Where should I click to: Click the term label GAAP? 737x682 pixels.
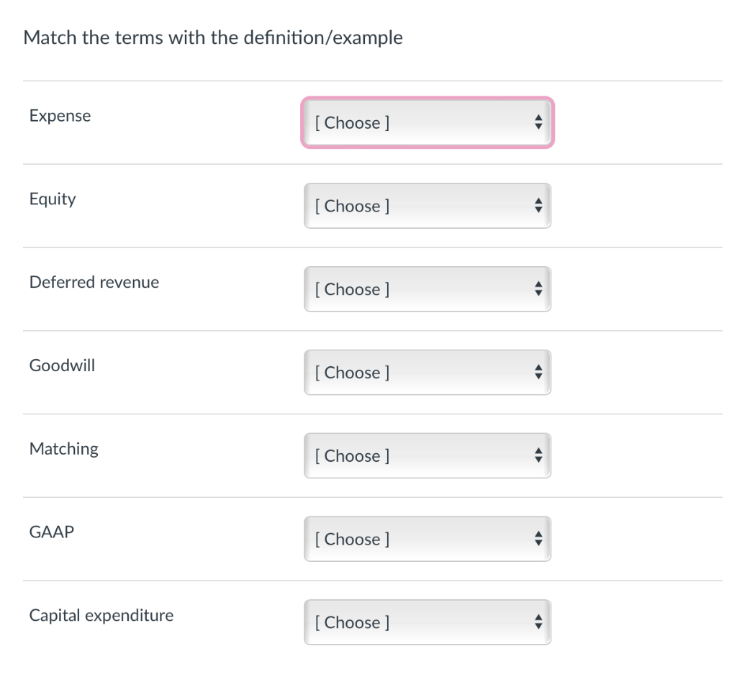[x=51, y=532]
